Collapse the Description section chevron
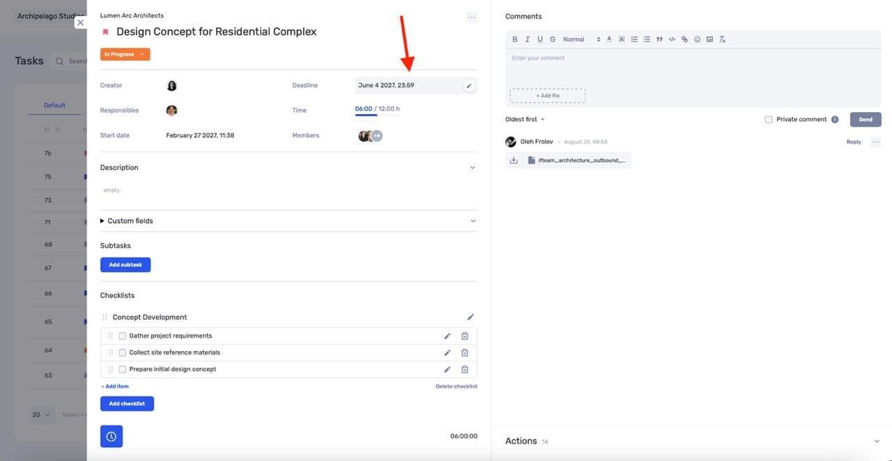The image size is (892, 461). 472,168
